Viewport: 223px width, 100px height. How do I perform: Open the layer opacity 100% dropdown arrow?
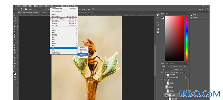tap(184, 69)
